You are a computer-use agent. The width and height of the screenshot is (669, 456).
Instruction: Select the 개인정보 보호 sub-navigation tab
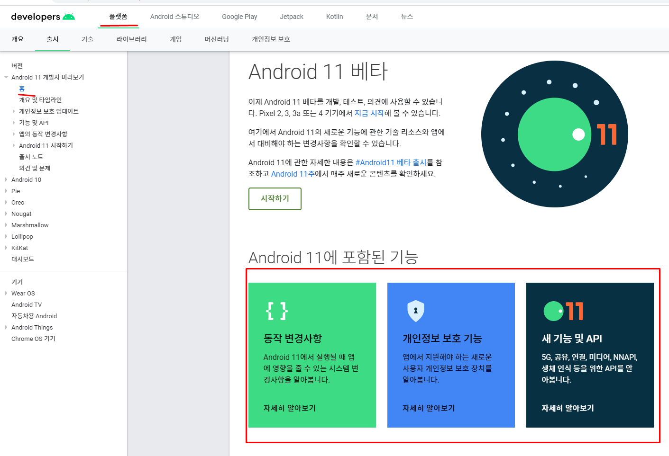coord(271,39)
